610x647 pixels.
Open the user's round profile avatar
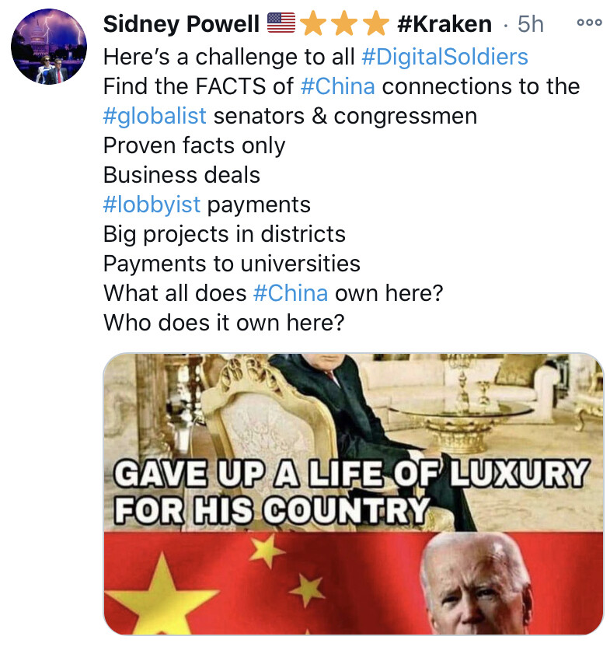(49, 47)
